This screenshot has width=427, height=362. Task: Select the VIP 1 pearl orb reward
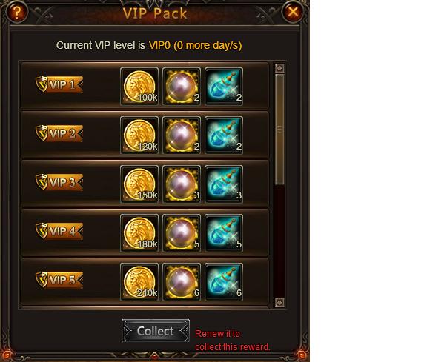tap(182, 87)
